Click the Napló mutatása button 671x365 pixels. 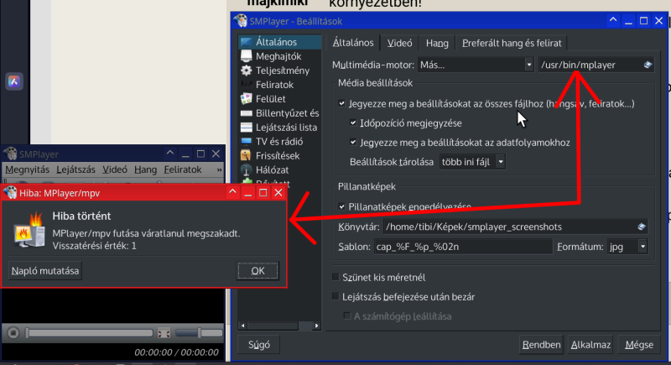(45, 271)
